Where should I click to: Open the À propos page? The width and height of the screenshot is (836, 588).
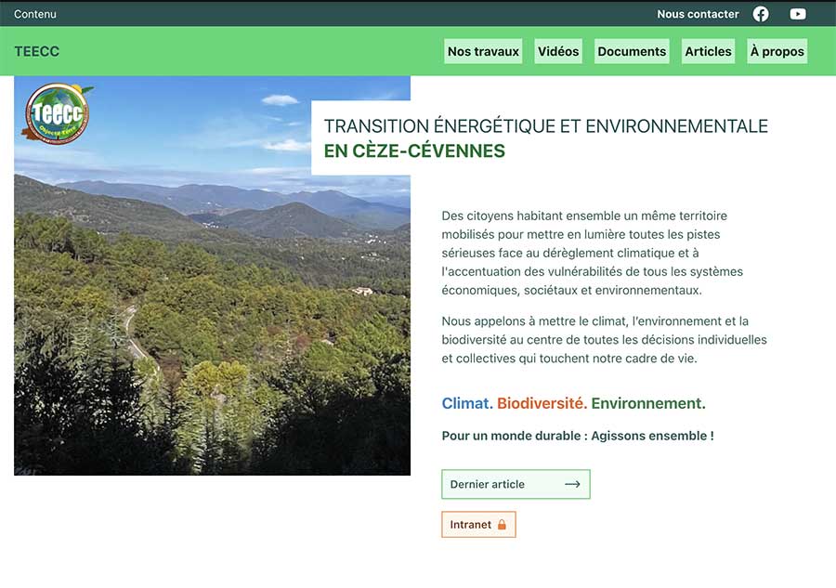pyautogui.click(x=777, y=51)
